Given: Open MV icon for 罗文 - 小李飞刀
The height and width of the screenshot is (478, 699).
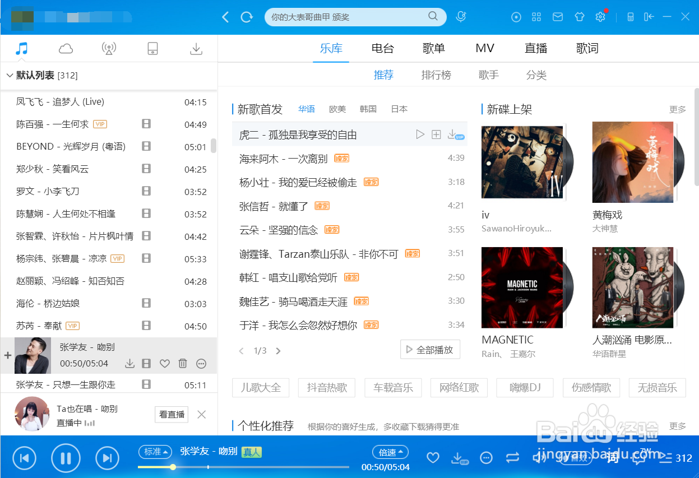Looking at the screenshot, I should (146, 191).
